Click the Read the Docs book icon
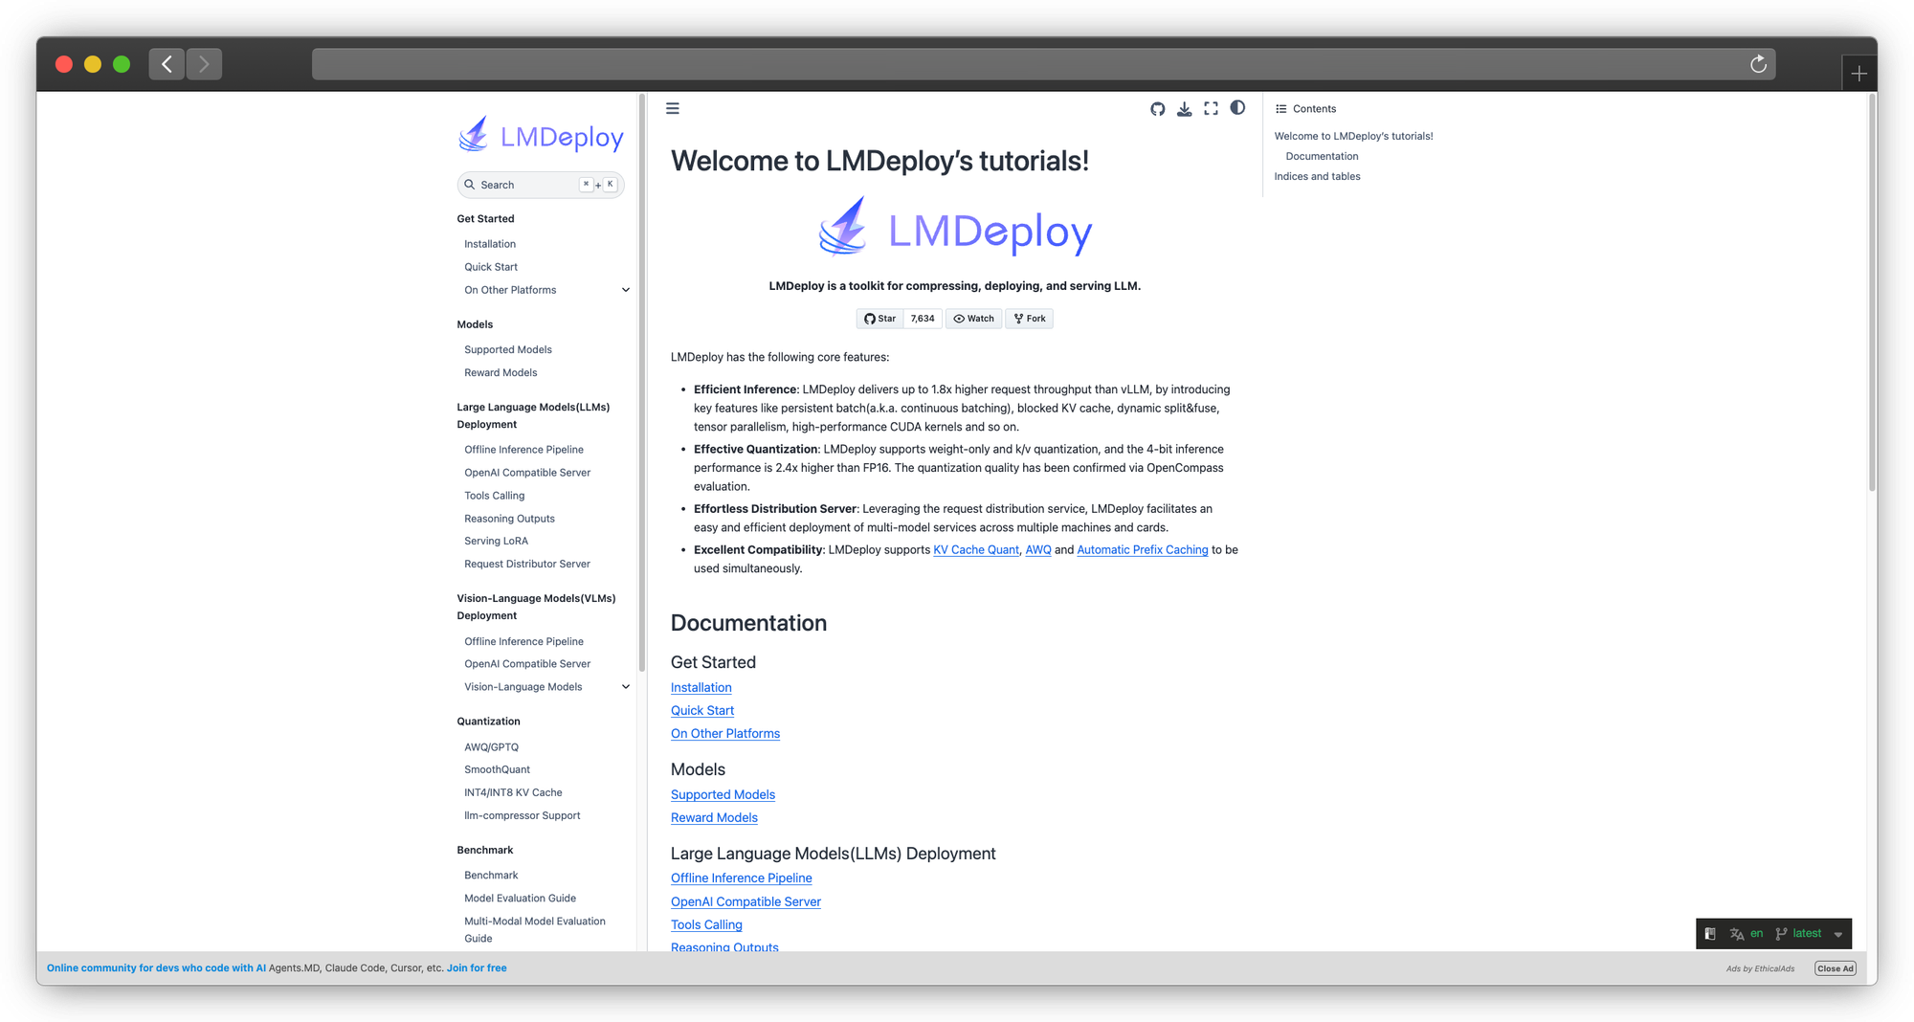Image resolution: width=1914 pixels, height=1022 pixels. pos(1710,934)
